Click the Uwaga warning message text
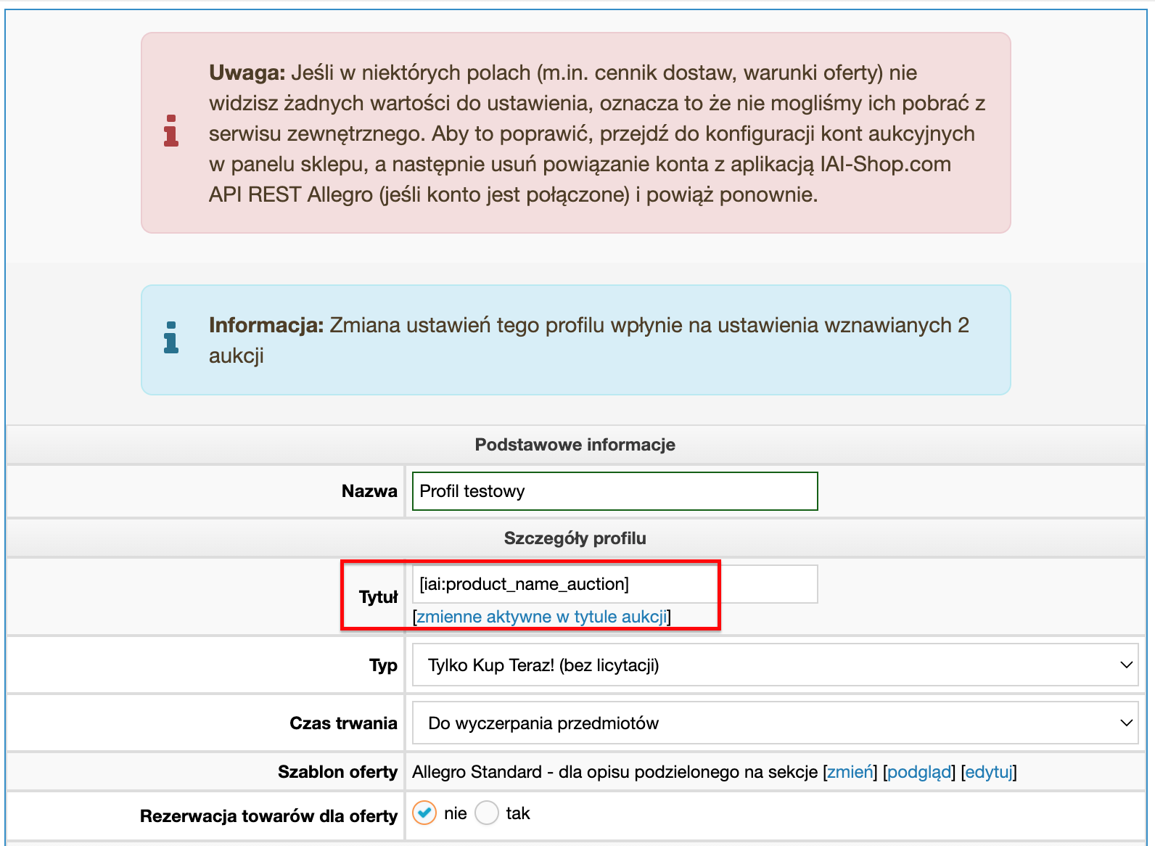 (596, 134)
